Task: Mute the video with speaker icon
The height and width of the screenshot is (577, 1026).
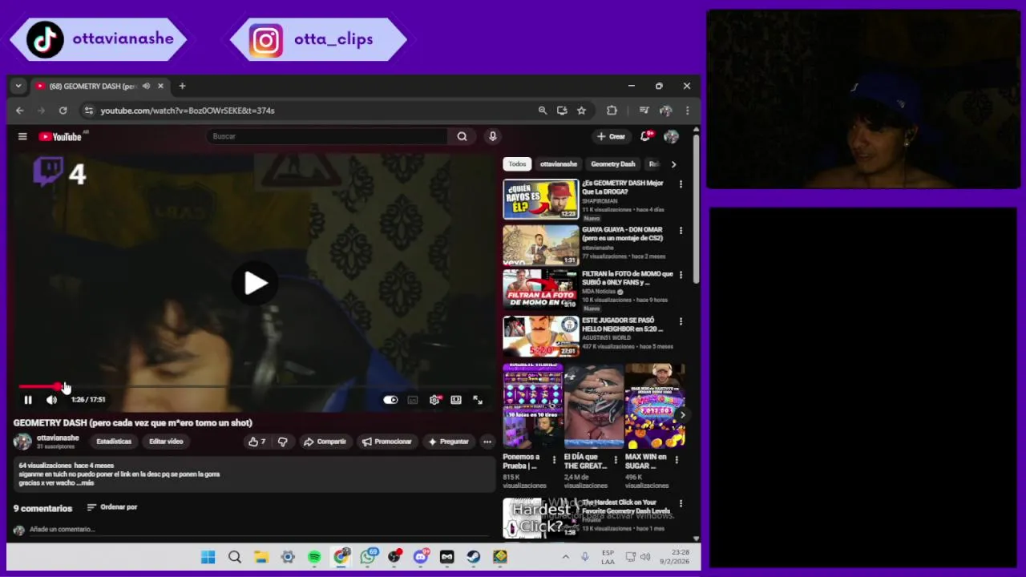Action: pos(51,400)
